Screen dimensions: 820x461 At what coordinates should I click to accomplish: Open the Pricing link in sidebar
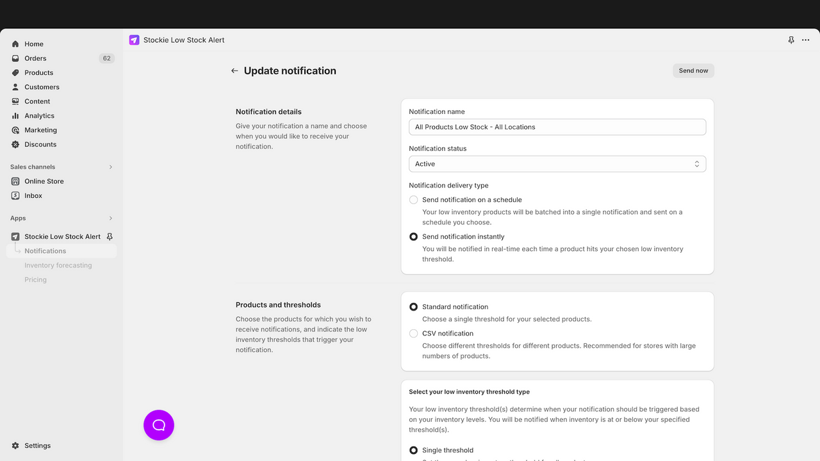click(35, 279)
